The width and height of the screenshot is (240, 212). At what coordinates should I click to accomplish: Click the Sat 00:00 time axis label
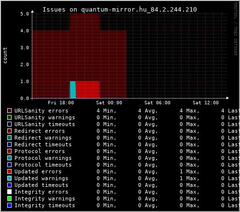coord(109,103)
